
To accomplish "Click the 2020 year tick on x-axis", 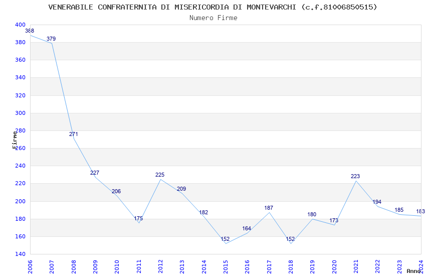I will (x=334, y=265).
